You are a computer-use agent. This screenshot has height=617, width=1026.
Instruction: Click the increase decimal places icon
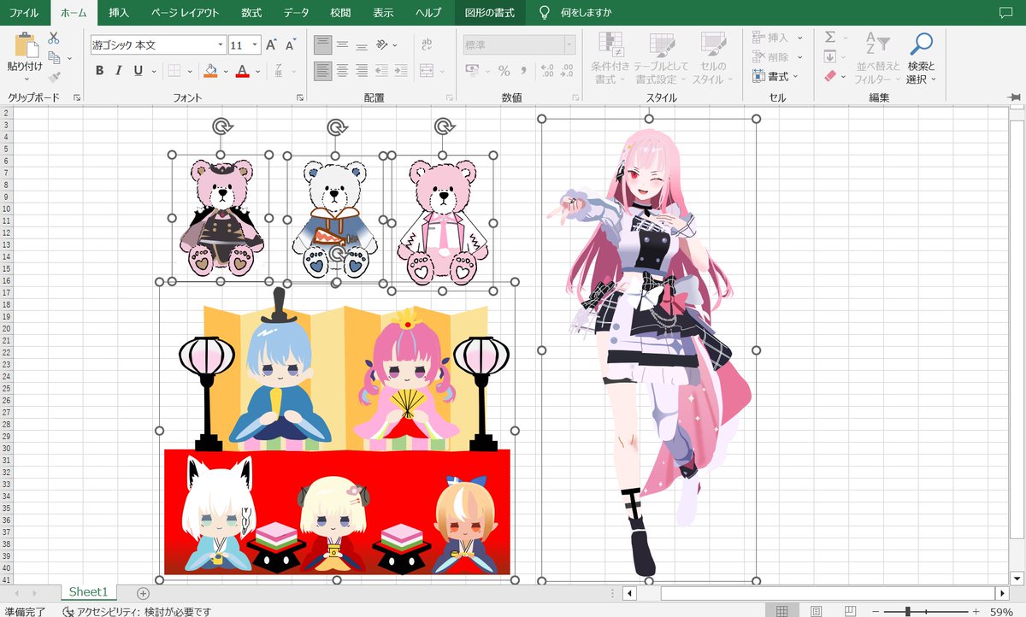(547, 71)
